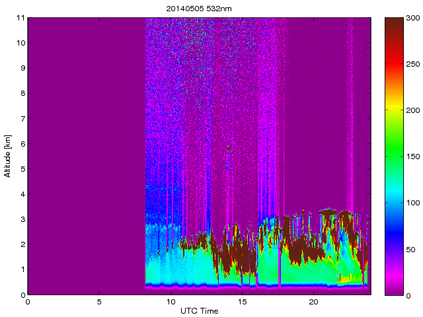Click the 11 tick on altitude axis
423x317 pixels.
pyautogui.click(x=21, y=18)
